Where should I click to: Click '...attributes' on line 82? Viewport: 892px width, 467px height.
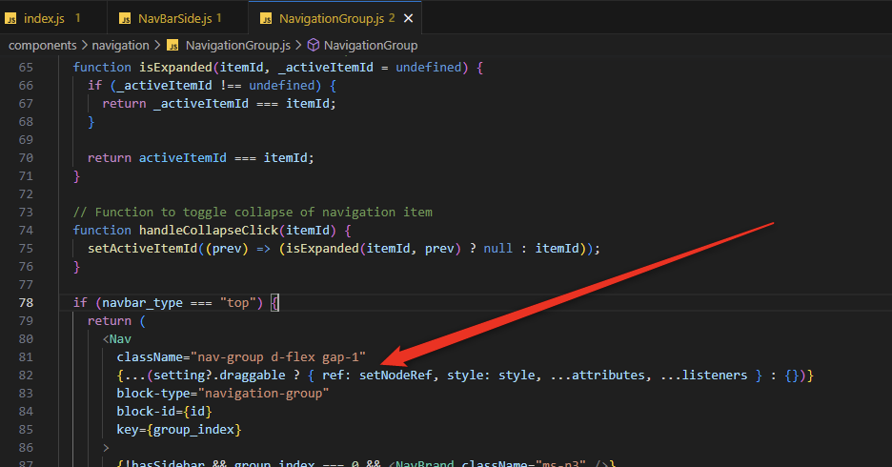pyautogui.click(x=598, y=376)
